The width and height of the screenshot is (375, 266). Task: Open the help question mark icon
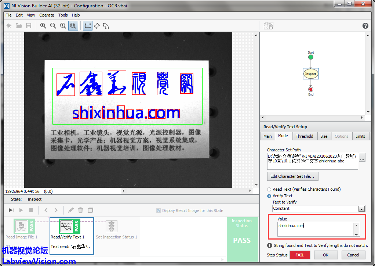tap(365, 26)
